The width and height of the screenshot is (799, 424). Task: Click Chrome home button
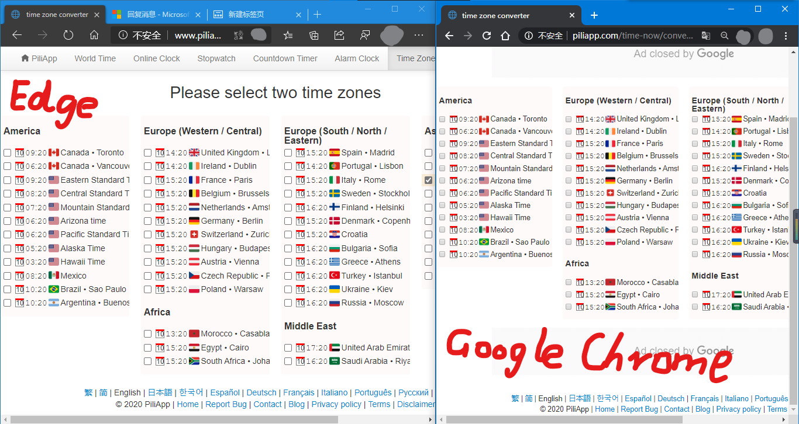(x=505, y=36)
